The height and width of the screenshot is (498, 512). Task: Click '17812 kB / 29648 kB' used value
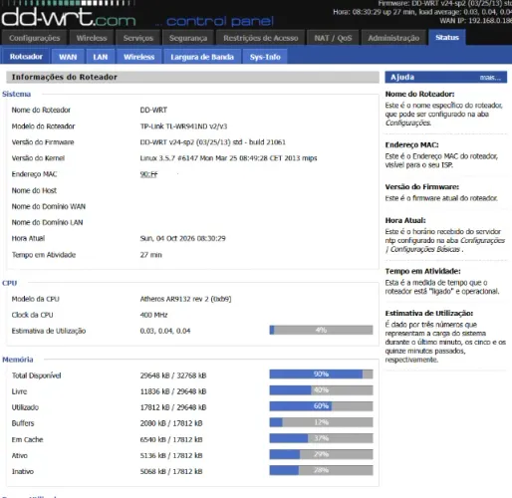tap(173, 407)
